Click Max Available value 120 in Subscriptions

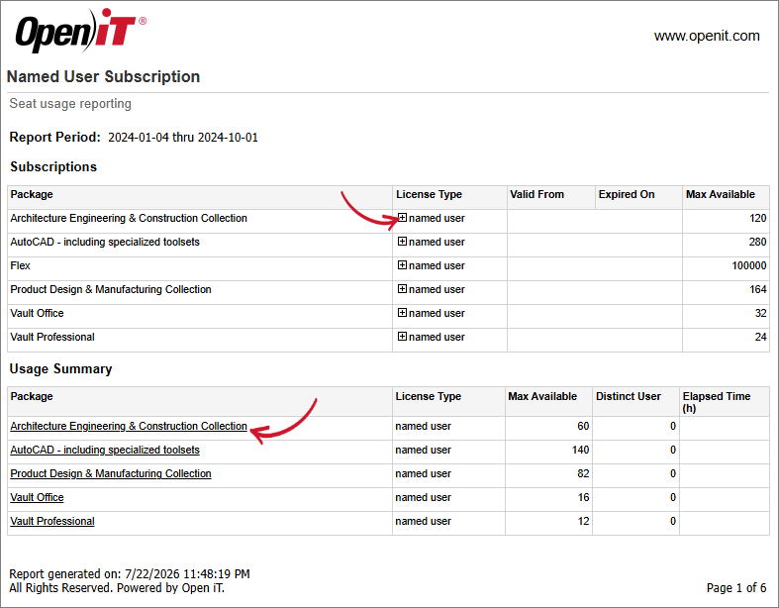(x=757, y=218)
